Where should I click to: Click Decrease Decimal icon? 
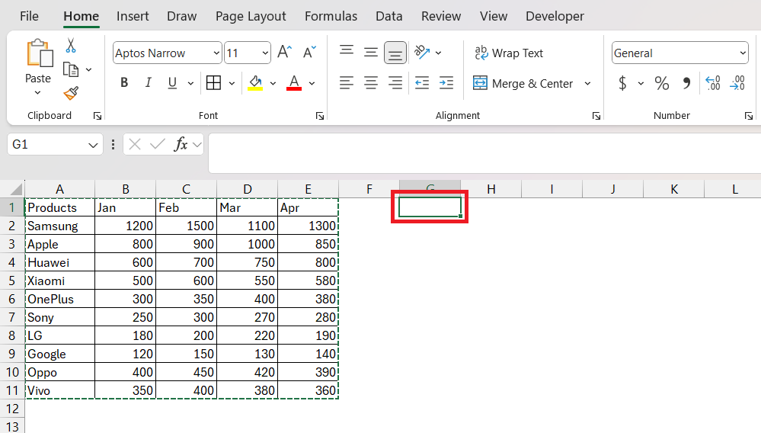point(737,83)
